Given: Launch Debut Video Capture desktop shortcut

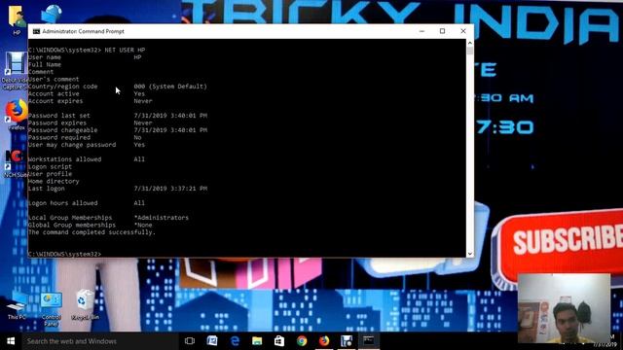Looking at the screenshot, I should coord(16,71).
